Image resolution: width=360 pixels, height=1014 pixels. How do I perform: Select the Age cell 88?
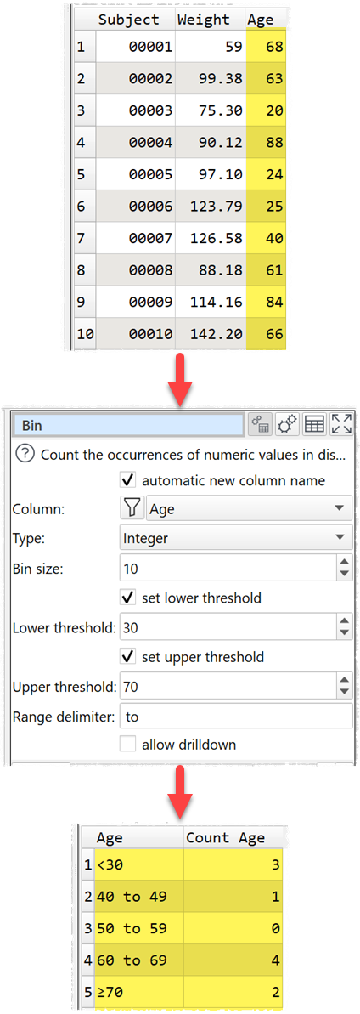click(x=266, y=143)
